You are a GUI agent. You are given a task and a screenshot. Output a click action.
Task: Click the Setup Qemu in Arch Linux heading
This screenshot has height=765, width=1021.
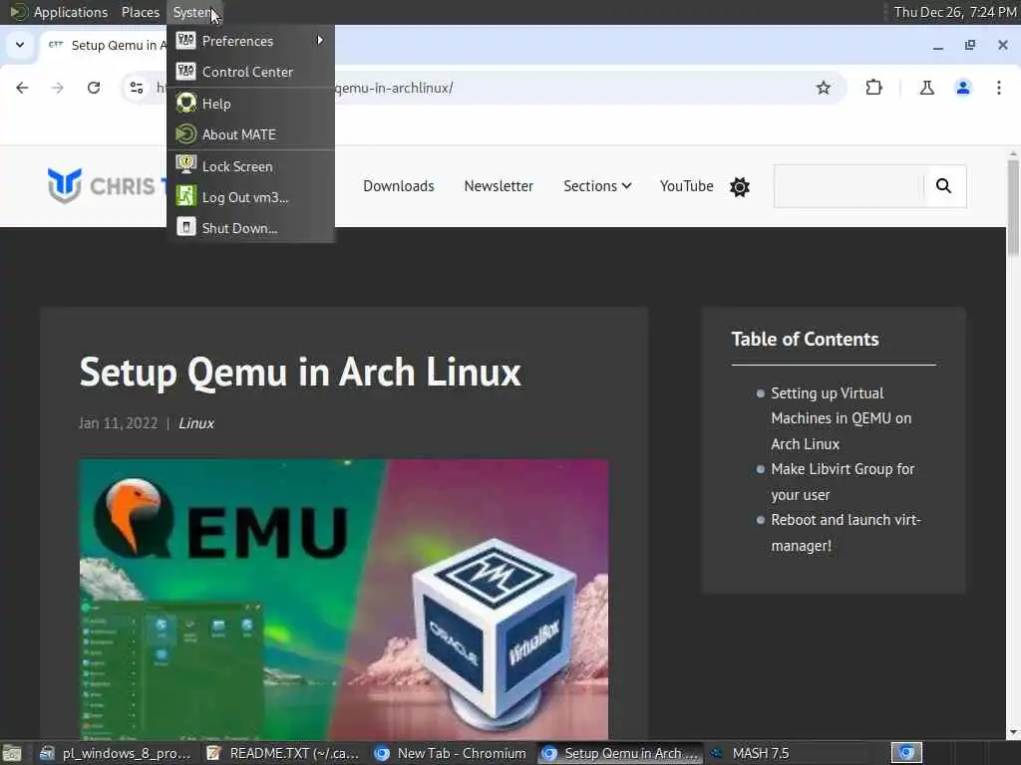coord(299,373)
